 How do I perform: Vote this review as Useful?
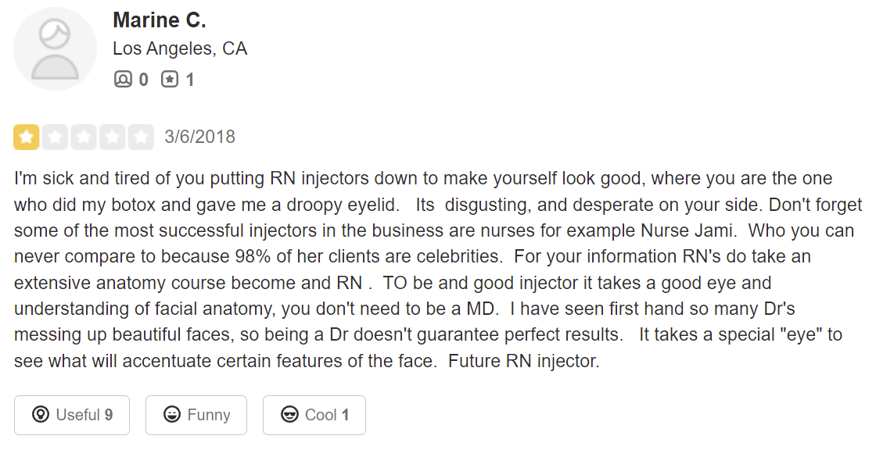pos(72,415)
